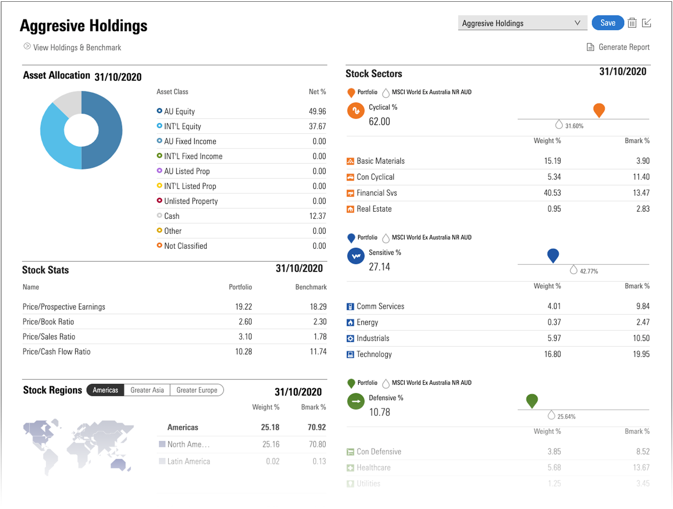The width and height of the screenshot is (673, 509).
Task: Select the Greater Asia region toggle
Action: tap(147, 390)
